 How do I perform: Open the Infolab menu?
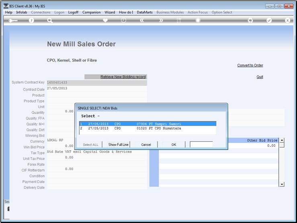coord(22,12)
